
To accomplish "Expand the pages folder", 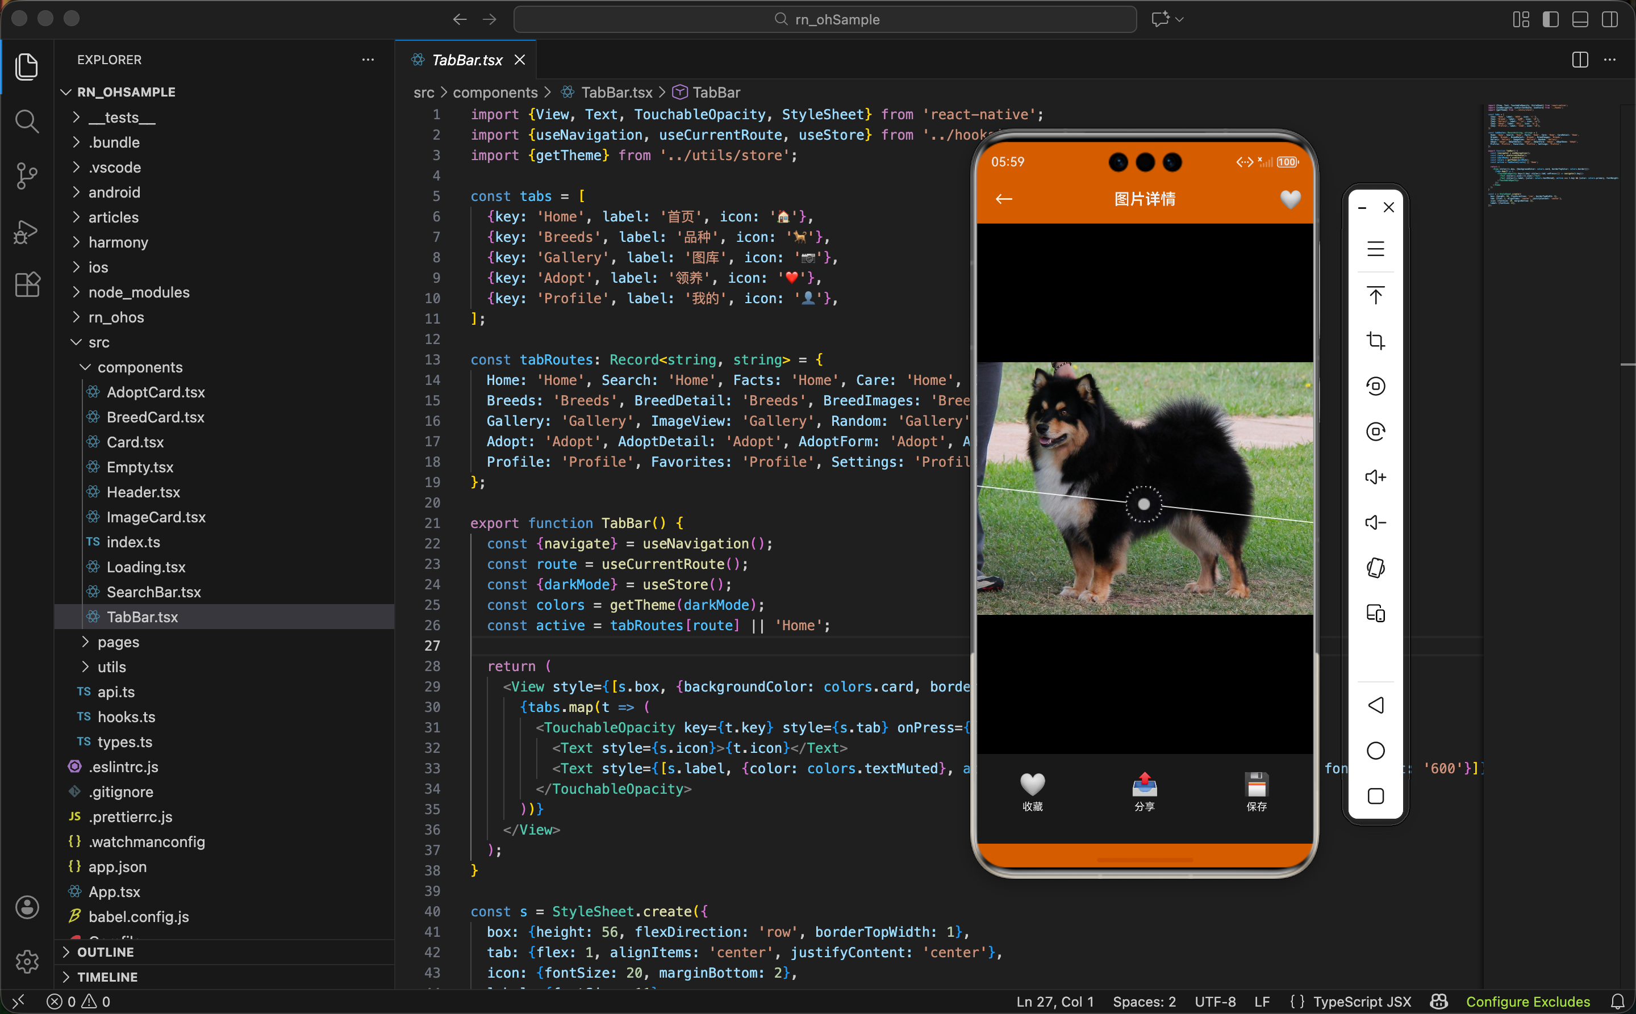I will click(118, 642).
